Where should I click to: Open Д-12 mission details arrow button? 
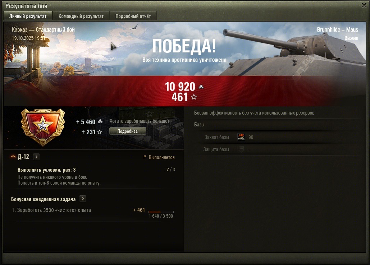(x=36, y=157)
